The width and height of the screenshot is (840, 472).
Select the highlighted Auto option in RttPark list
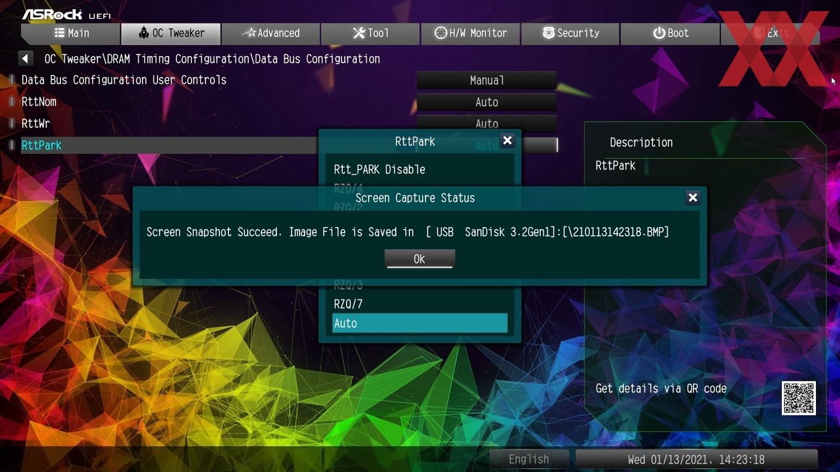pyautogui.click(x=420, y=323)
